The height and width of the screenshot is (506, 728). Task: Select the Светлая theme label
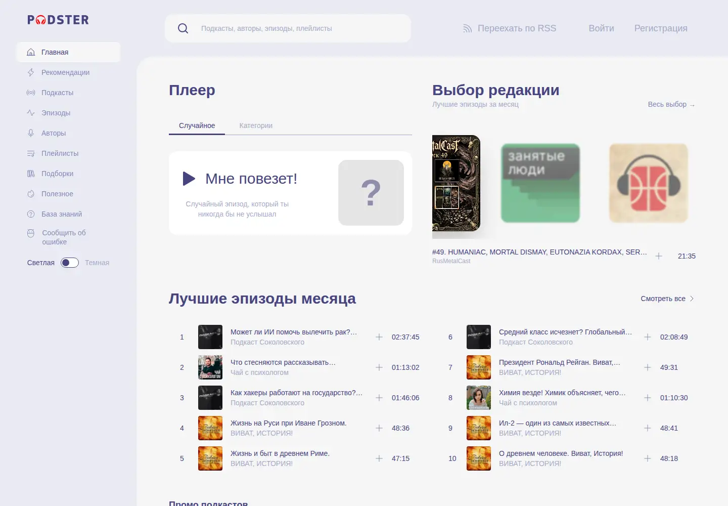[x=41, y=263]
